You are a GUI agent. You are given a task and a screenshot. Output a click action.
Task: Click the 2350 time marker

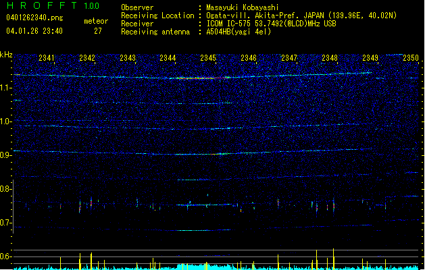point(411,58)
